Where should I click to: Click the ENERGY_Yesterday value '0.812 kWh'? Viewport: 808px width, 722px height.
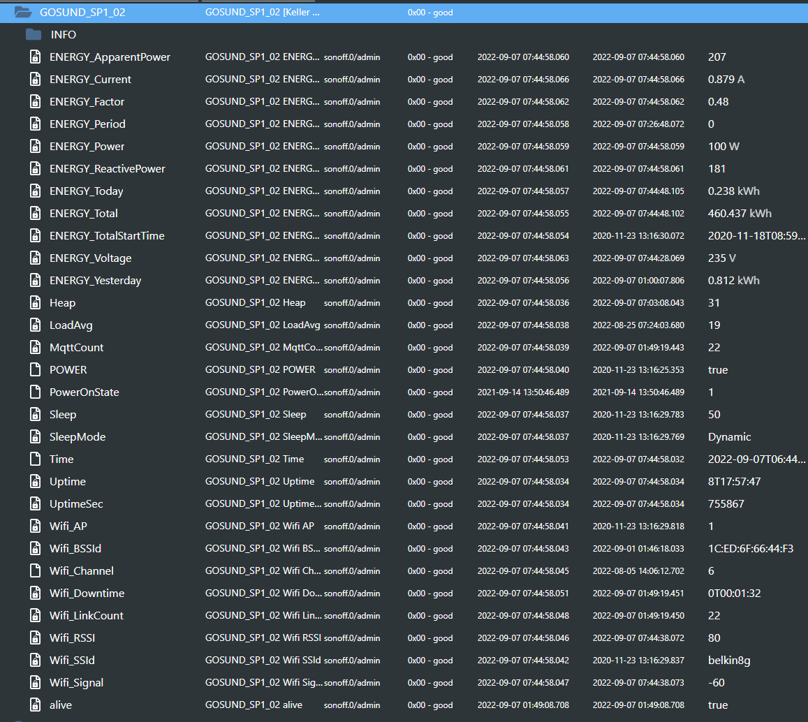point(734,280)
